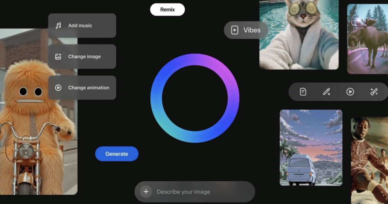Click the Vibes text label
Viewport: 388px width, 204px height.
(252, 30)
